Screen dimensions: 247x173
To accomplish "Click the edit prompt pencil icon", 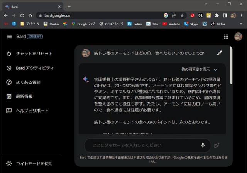I will tap(220, 53).
